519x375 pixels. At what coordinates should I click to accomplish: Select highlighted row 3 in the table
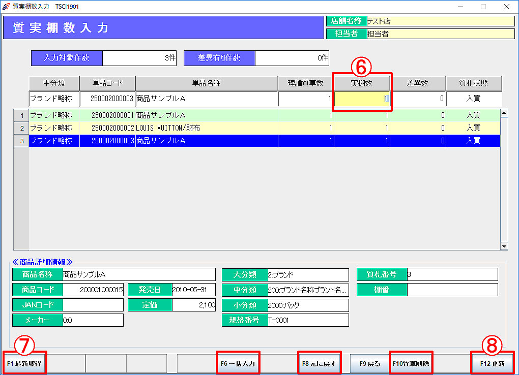(x=206, y=141)
